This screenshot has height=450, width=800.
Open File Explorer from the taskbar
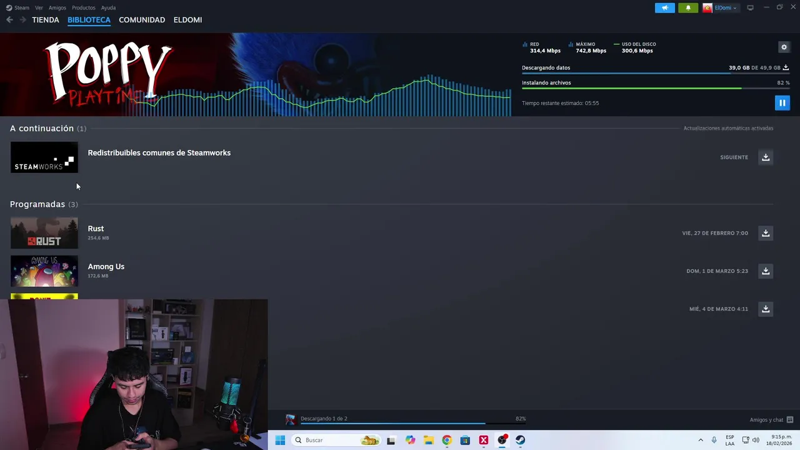click(428, 440)
